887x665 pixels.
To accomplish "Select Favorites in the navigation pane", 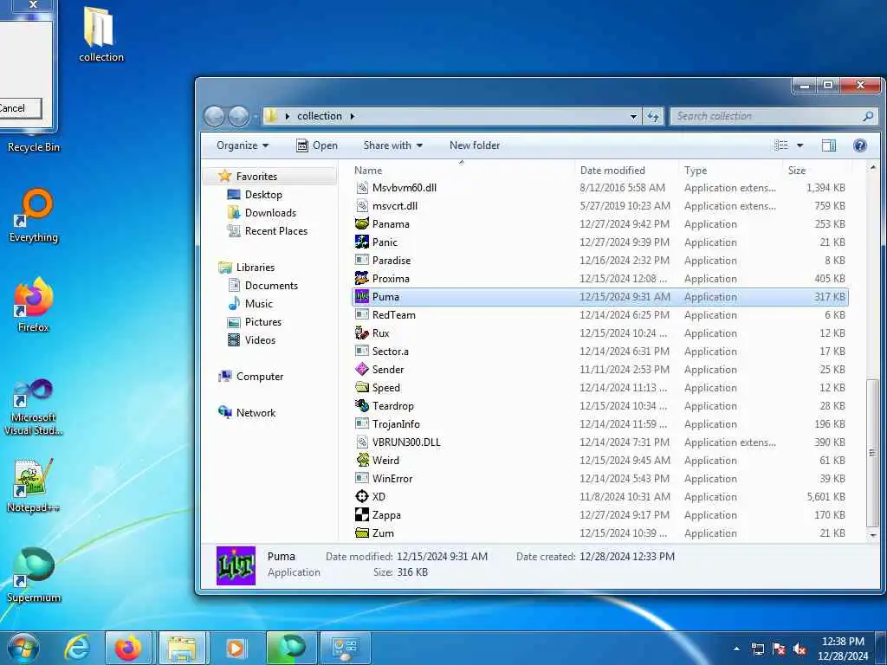I will (x=256, y=177).
